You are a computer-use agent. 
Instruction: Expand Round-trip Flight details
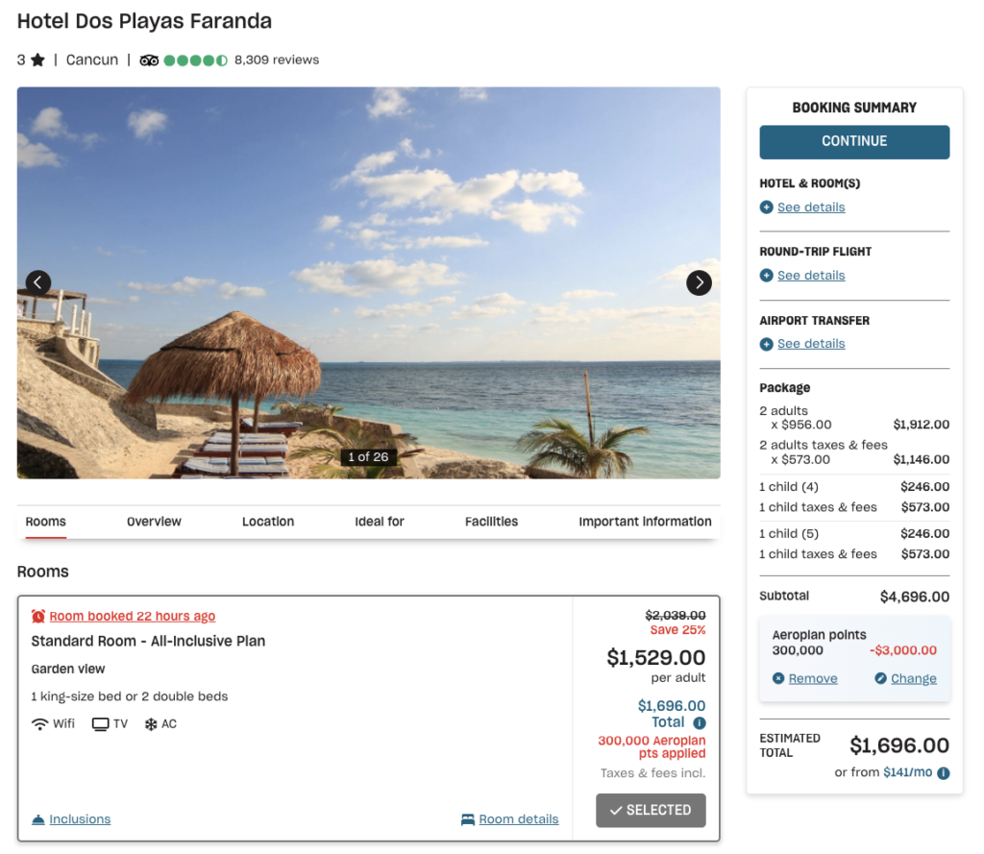coord(801,275)
